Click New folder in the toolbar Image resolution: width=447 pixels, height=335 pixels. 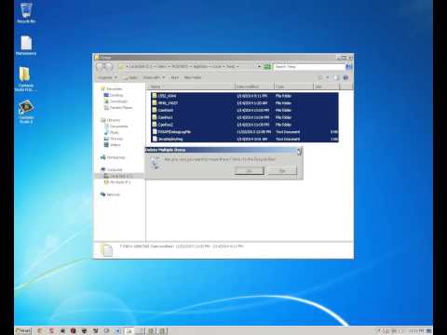[x=193, y=77]
